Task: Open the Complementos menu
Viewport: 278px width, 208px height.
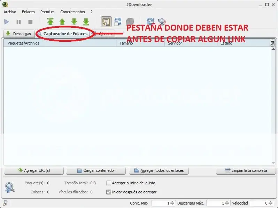Action: (72, 12)
